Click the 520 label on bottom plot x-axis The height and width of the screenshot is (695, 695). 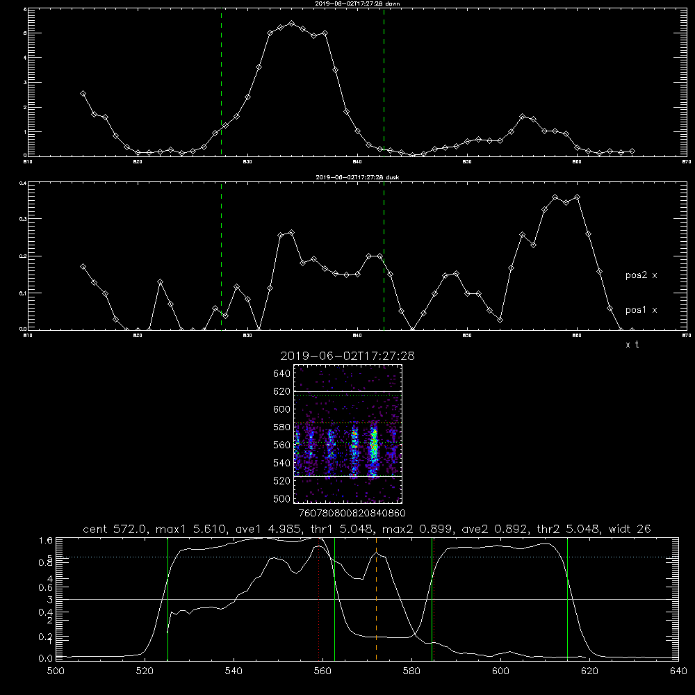pyautogui.click(x=145, y=671)
